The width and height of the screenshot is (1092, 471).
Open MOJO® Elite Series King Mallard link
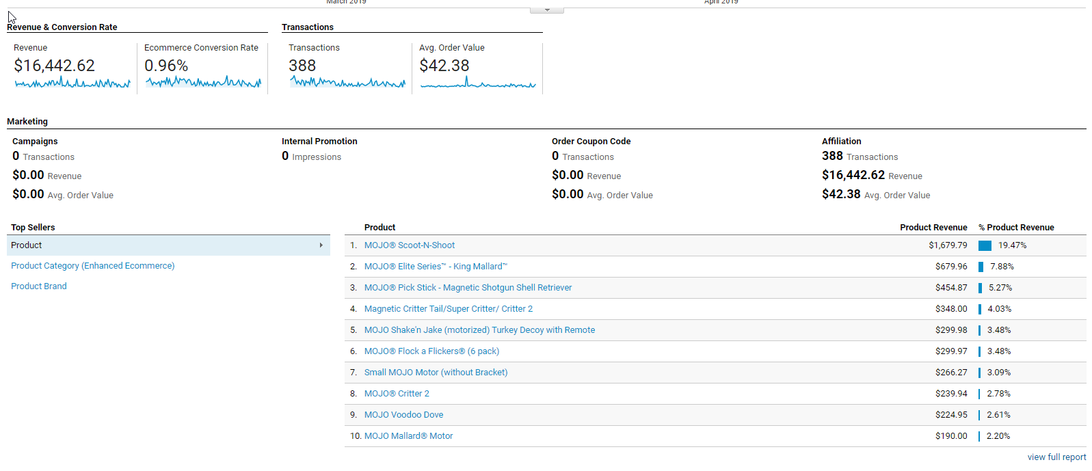pyautogui.click(x=436, y=267)
